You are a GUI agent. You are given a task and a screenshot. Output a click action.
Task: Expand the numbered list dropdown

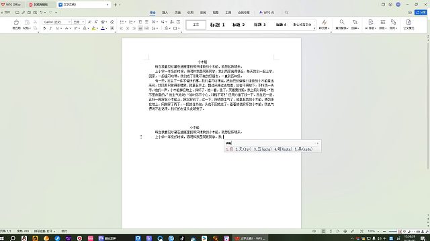[134, 22]
